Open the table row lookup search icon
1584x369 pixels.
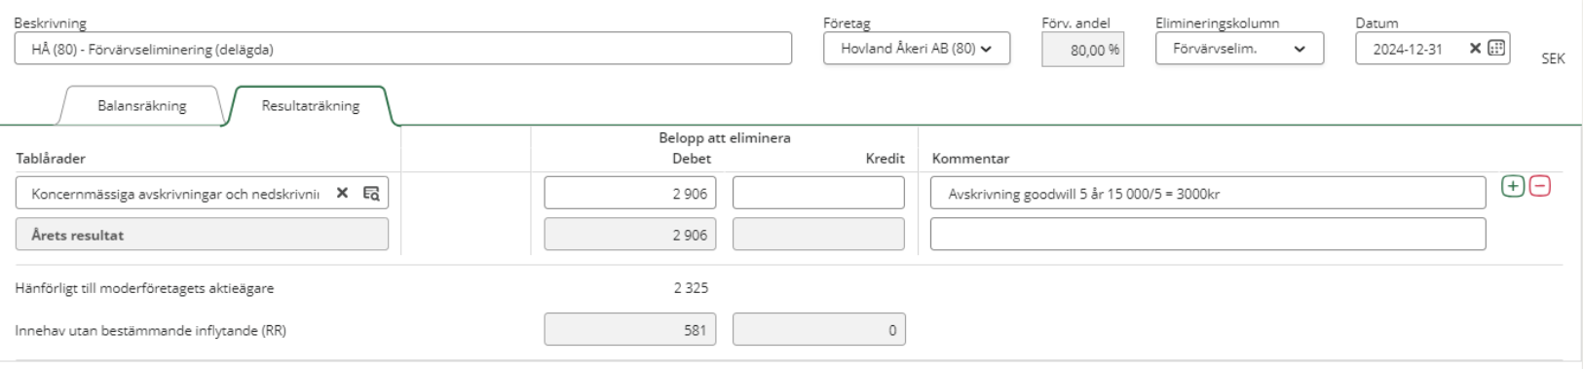(371, 193)
